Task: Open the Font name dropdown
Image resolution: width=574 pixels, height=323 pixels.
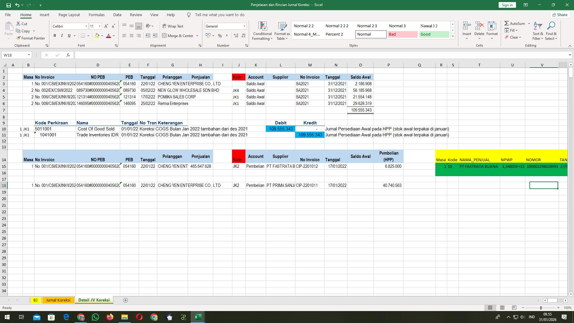Action: pyautogui.click(x=86, y=26)
